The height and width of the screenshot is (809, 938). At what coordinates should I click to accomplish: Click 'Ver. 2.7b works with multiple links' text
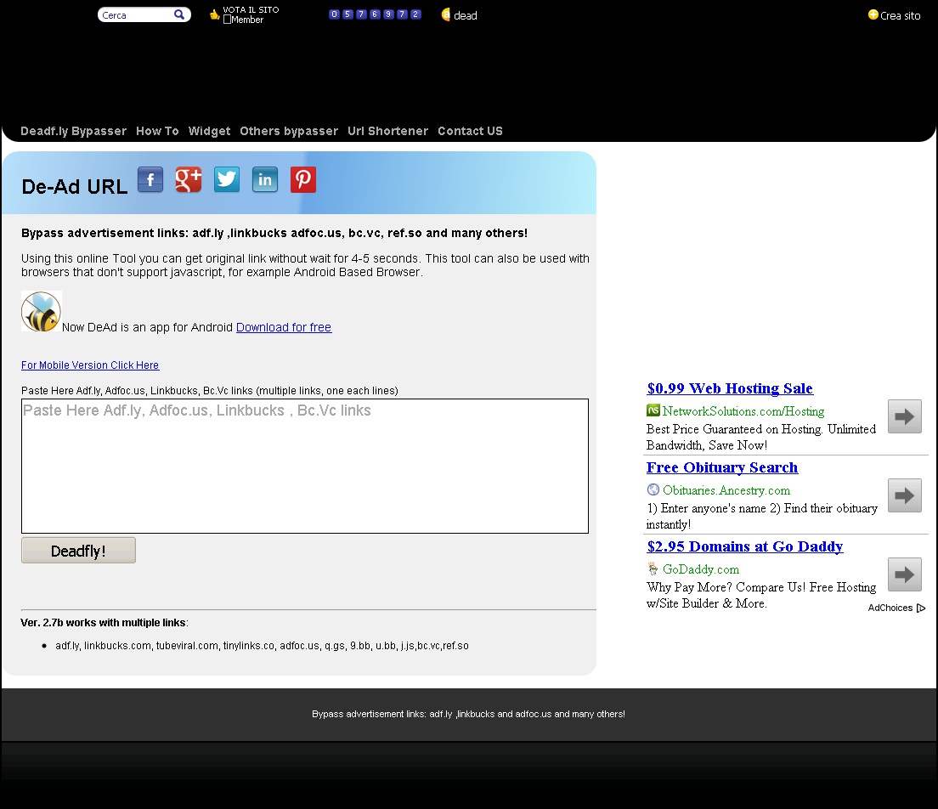point(105,623)
